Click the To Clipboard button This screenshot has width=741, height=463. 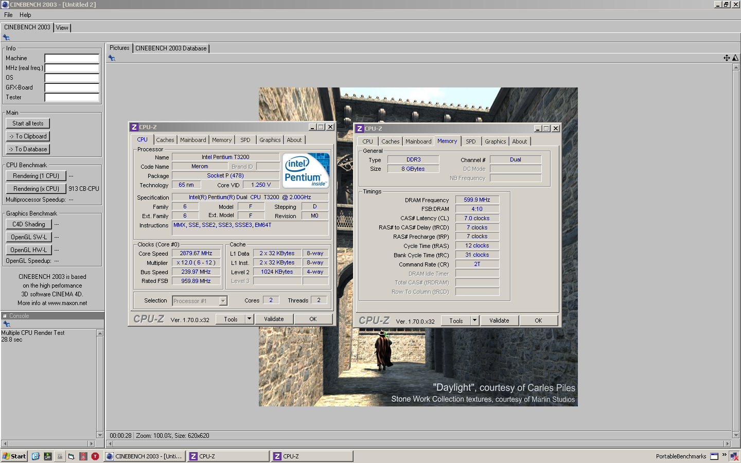pos(28,136)
